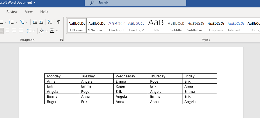Click the Sort A-Z icon

pyautogui.click(x=50, y=22)
